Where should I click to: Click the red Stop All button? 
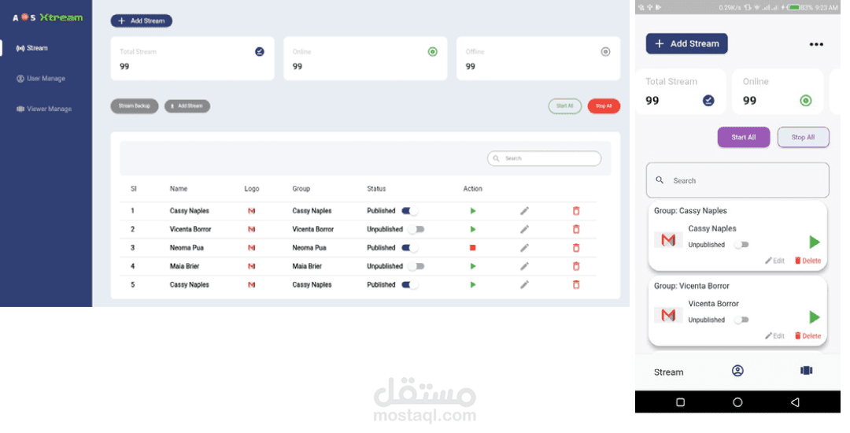pyautogui.click(x=604, y=106)
